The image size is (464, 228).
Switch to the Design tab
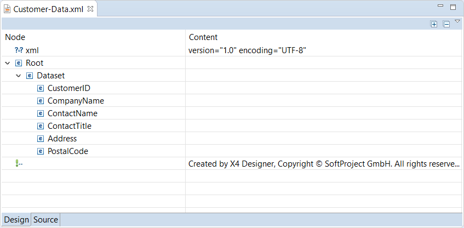(16, 220)
